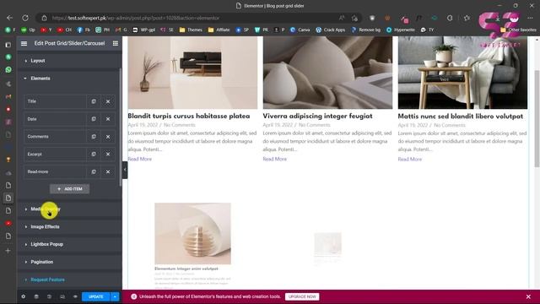Remove the Comments element item
540x304 pixels.
coord(108,137)
